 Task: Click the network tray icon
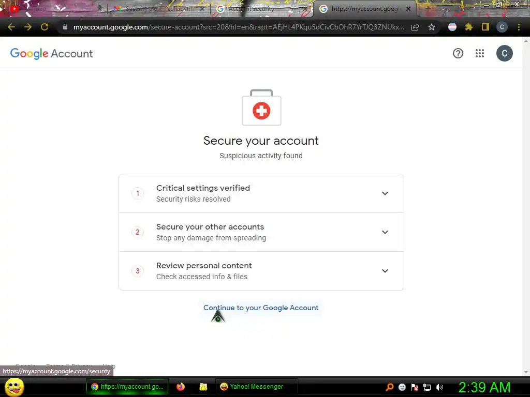427,388
